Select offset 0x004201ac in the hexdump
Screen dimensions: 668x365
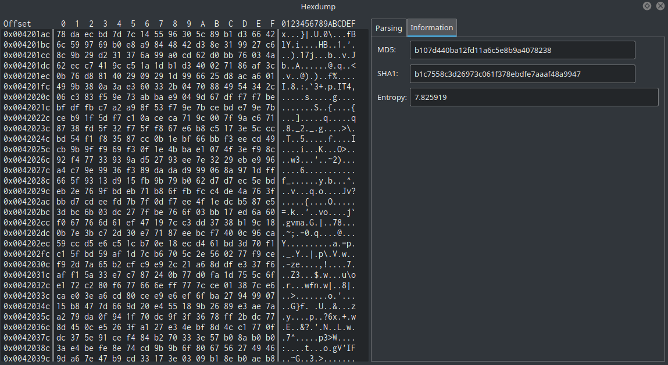coord(27,34)
